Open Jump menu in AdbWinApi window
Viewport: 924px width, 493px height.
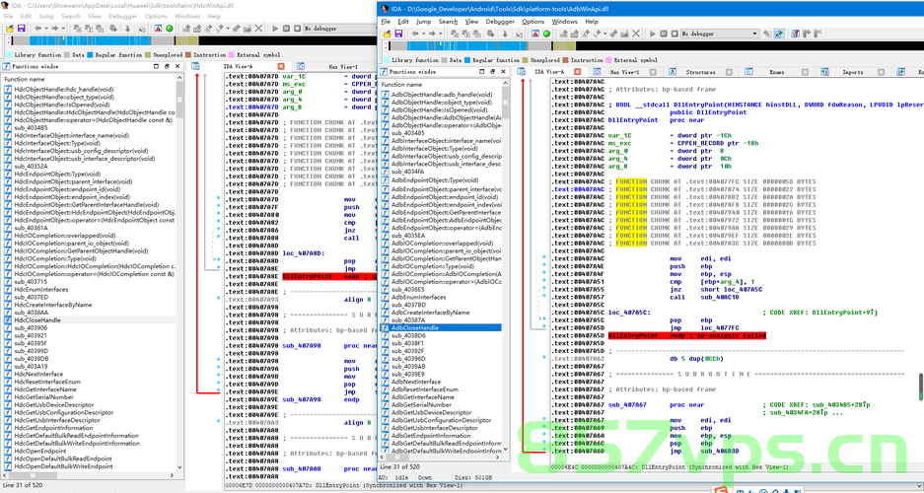pos(423,22)
